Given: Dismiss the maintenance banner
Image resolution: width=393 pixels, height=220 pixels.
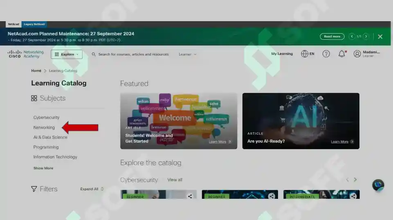Looking at the screenshot, I should pos(380,37).
